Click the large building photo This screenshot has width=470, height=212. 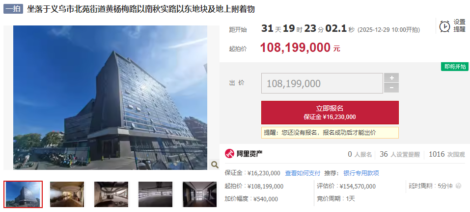111,97
